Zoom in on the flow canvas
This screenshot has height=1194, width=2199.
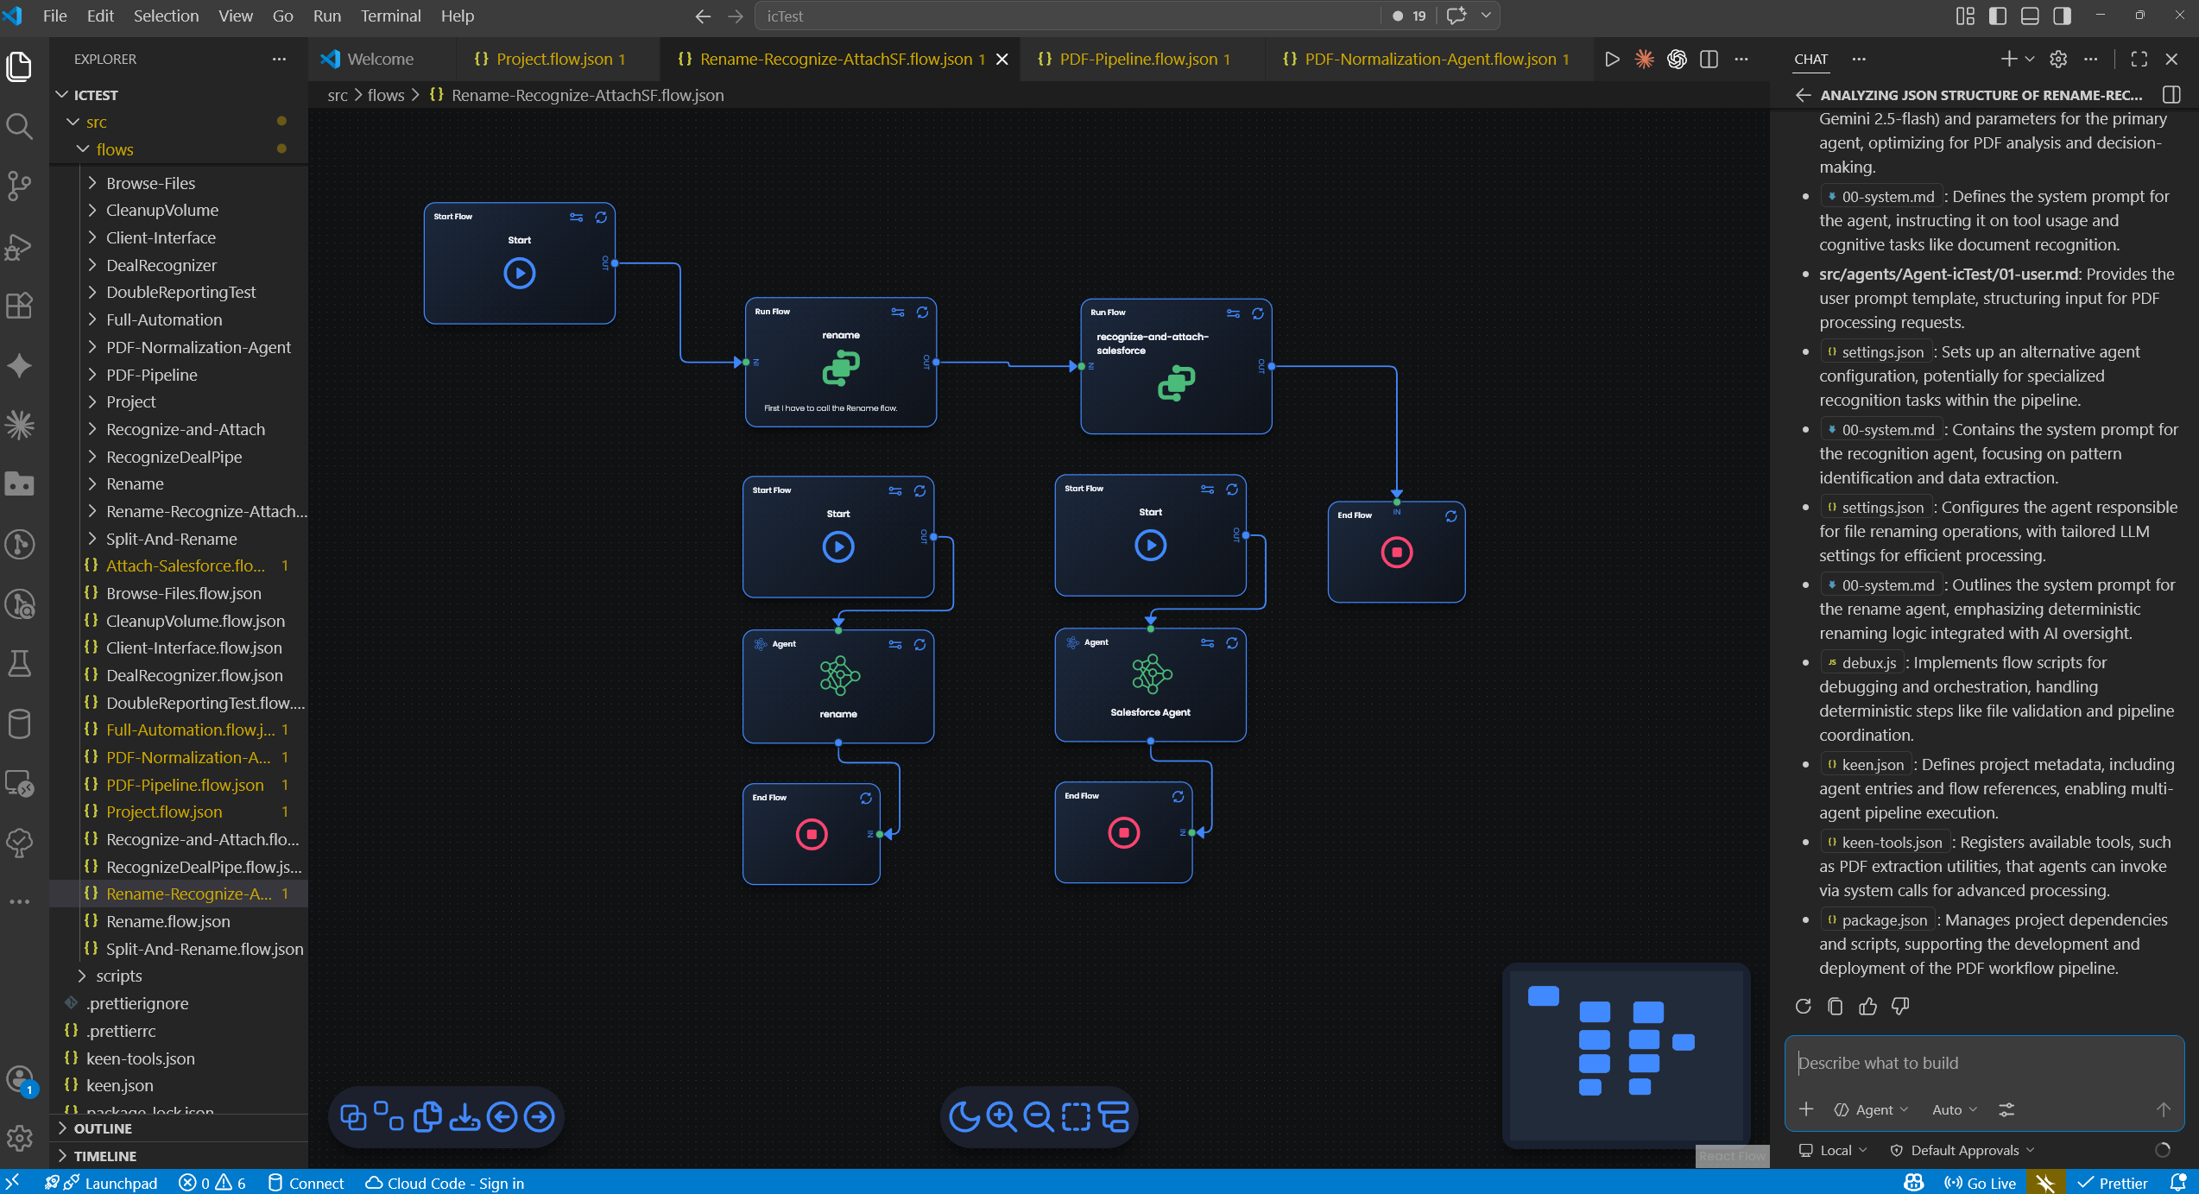1002,1117
